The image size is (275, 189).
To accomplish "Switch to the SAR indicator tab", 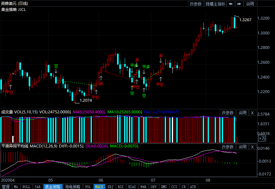I will (37, 187).
